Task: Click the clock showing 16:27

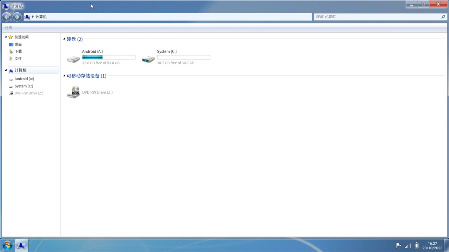Action: (x=433, y=243)
